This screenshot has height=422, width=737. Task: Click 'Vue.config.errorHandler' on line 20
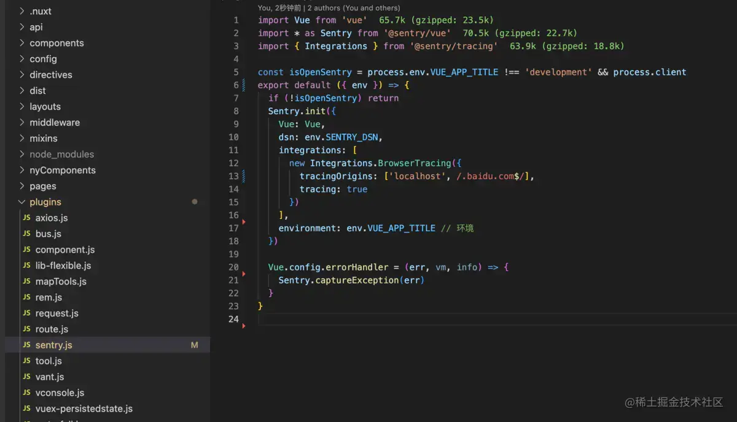329,267
